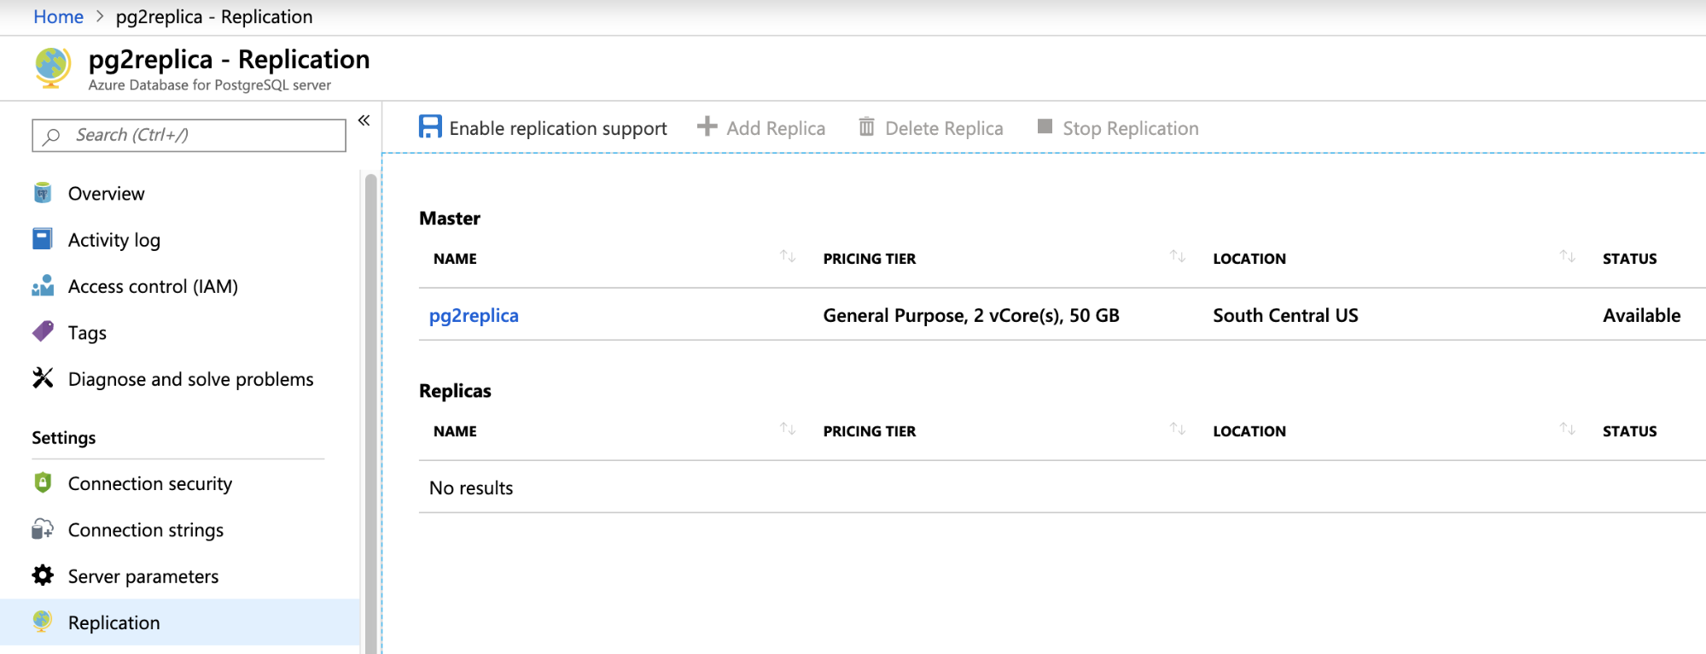Sort Master table by NAME arrows
Viewport: 1706px width, 654px height.
[788, 256]
